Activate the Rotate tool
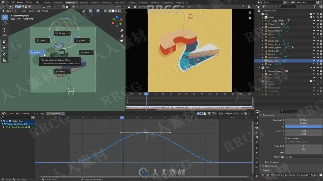The height and width of the screenshot is (181, 323). point(5,36)
